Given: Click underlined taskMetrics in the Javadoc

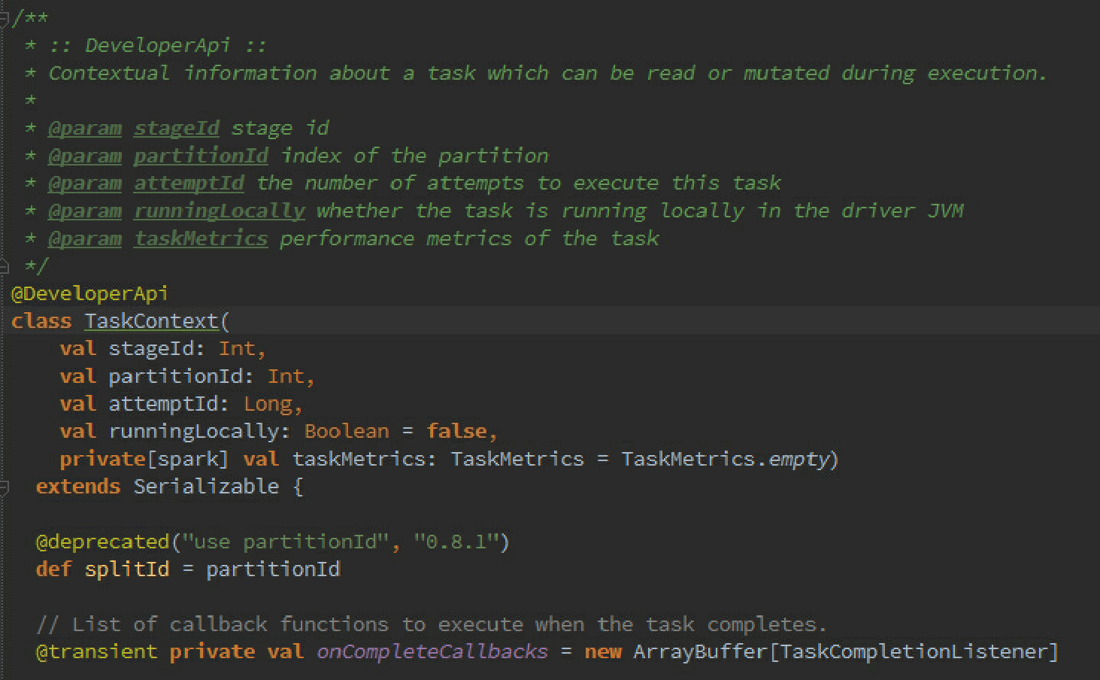Looking at the screenshot, I should pos(201,239).
